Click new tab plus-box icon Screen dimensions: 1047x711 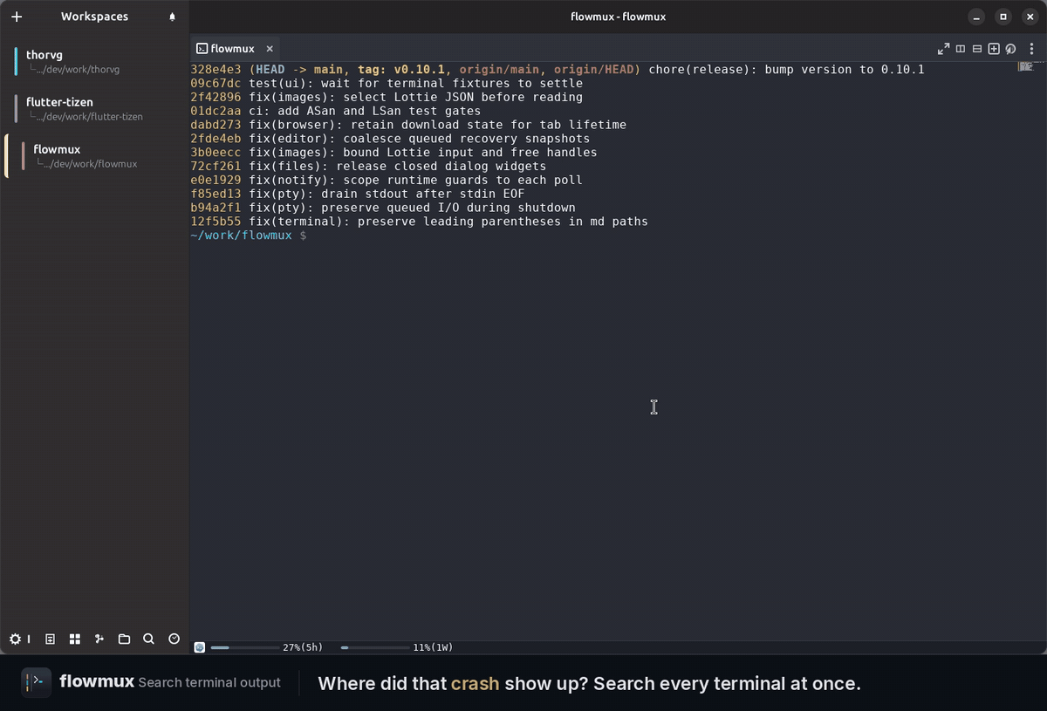click(994, 49)
